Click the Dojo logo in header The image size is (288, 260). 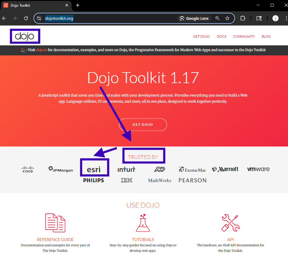tap(25, 36)
